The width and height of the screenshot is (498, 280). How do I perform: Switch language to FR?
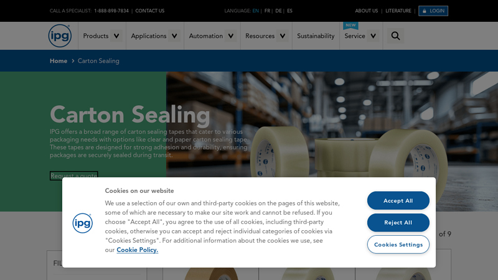coord(267,11)
